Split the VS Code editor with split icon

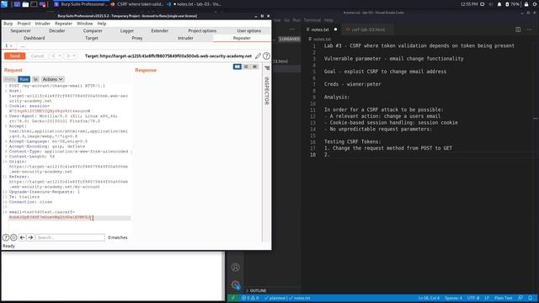[518, 29]
